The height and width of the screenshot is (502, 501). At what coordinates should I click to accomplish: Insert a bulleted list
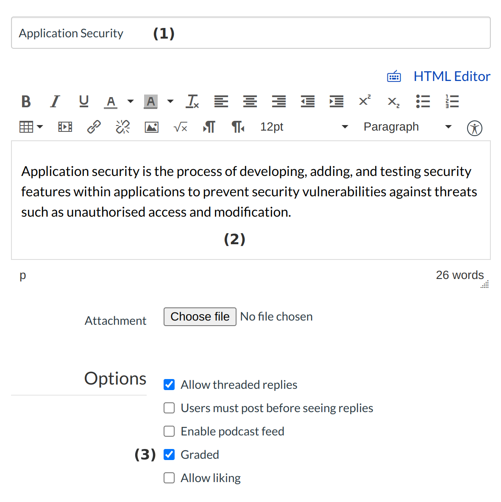point(423,101)
